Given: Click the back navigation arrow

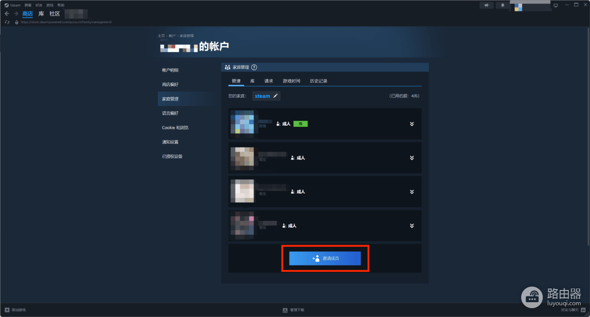Looking at the screenshot, I should point(7,14).
